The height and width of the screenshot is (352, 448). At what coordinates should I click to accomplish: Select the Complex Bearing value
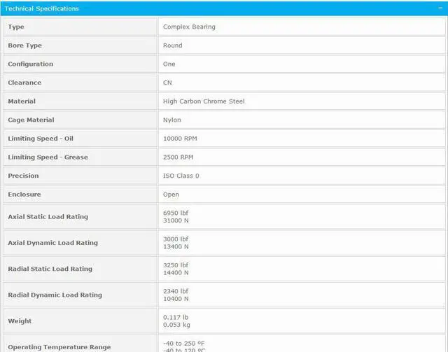(189, 27)
